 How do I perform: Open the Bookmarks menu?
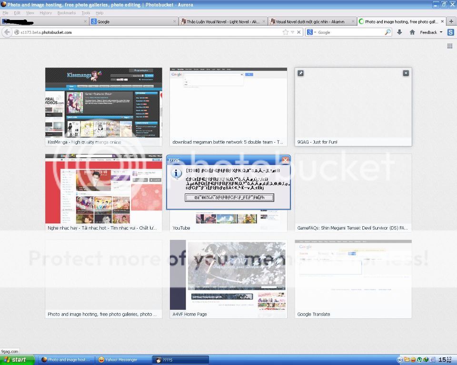coord(66,13)
